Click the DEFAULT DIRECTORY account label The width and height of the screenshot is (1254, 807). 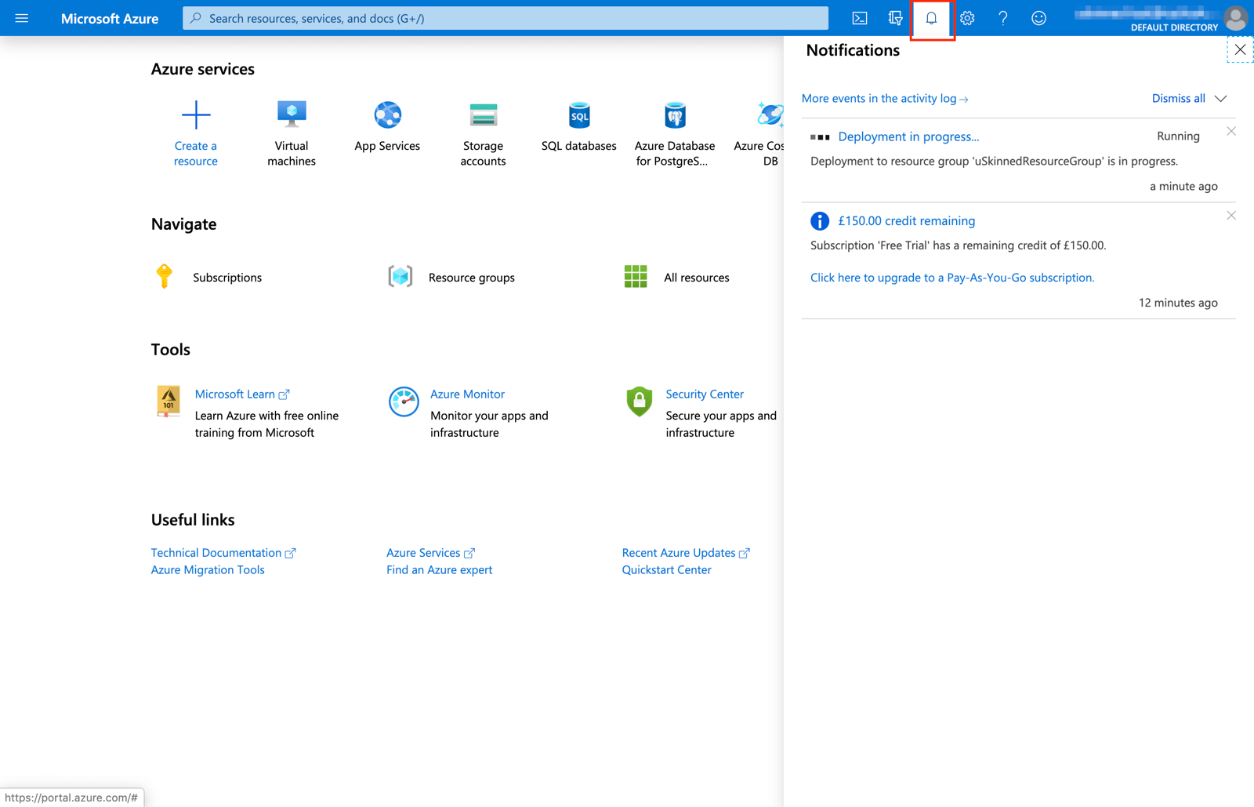pos(1174,27)
